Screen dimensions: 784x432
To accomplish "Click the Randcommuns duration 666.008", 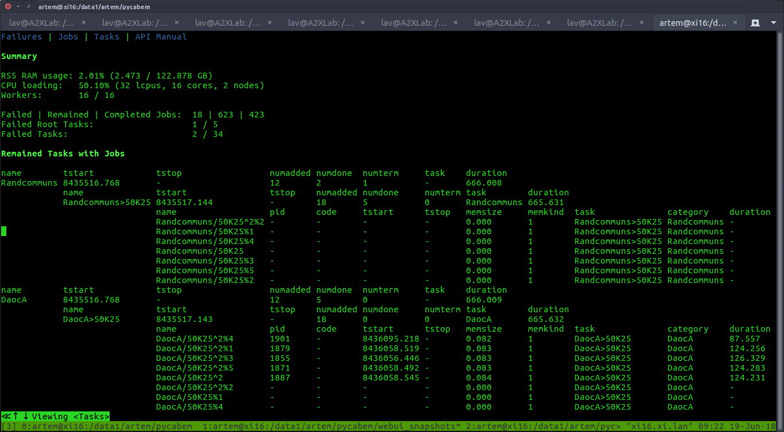I will tap(484, 183).
